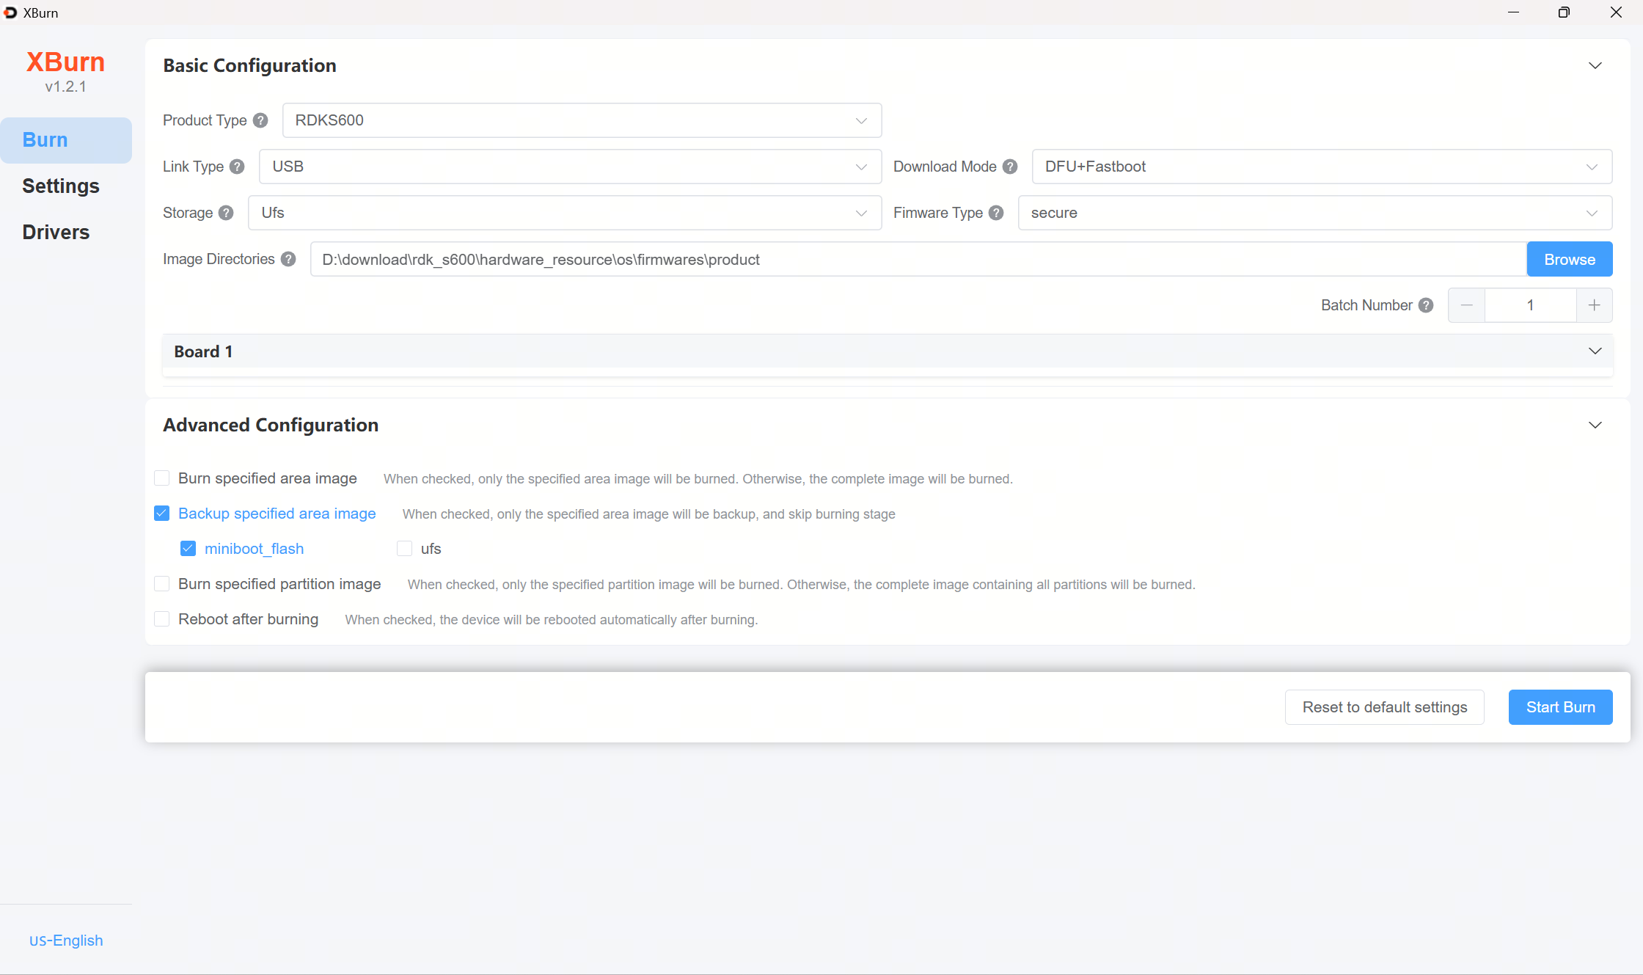Click the Batch Number help icon
Screen dimensions: 1643x975
[x=1426, y=305]
